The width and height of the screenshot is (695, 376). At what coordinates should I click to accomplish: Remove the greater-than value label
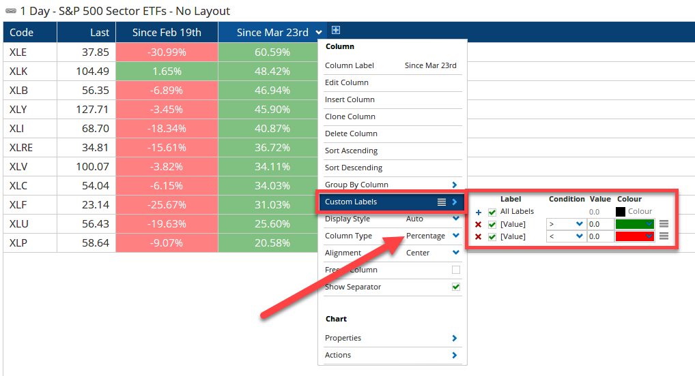[479, 225]
